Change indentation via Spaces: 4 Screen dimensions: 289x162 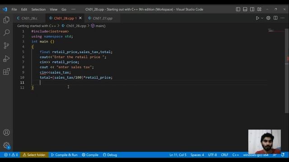(197, 155)
